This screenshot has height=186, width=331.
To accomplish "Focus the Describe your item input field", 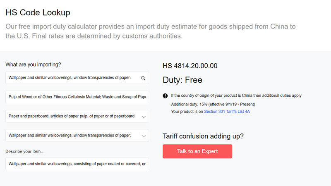I will 77,164.
